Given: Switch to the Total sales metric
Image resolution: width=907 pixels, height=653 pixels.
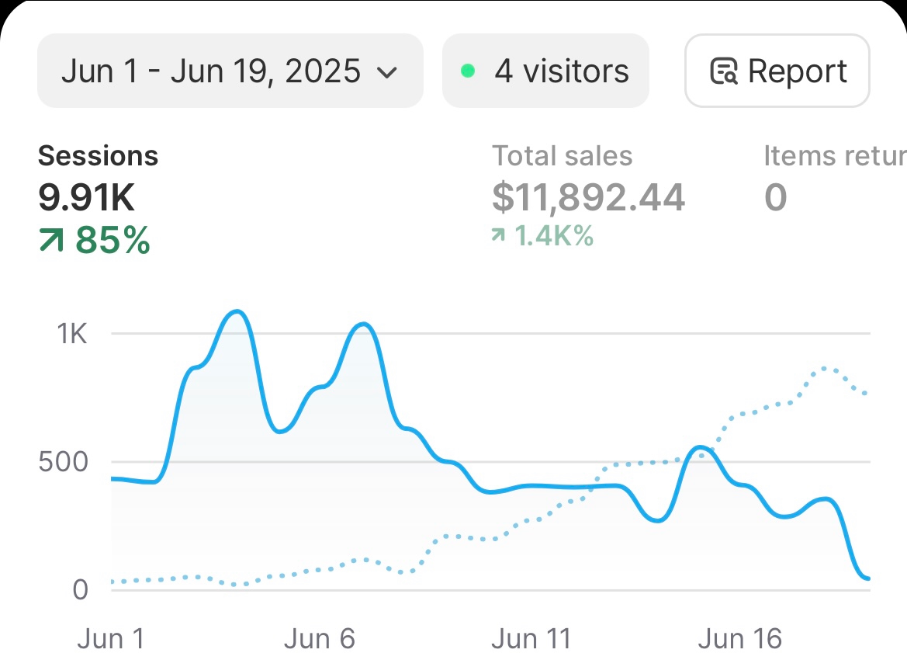Looking at the screenshot, I should [562, 156].
